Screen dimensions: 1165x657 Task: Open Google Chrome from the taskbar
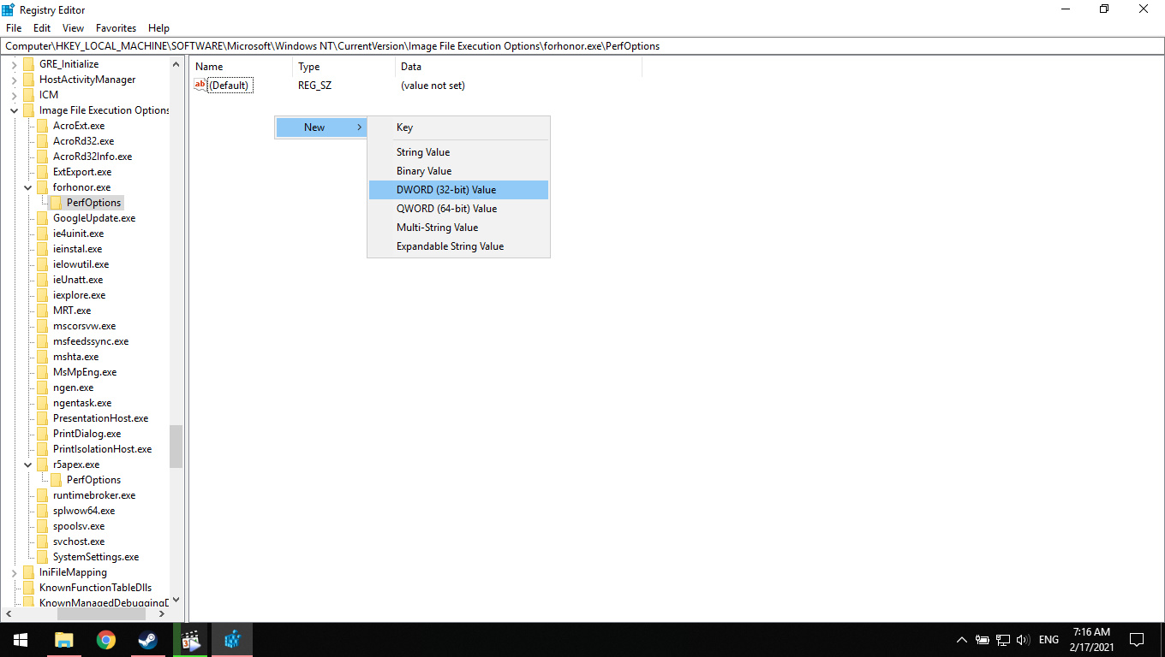point(105,639)
